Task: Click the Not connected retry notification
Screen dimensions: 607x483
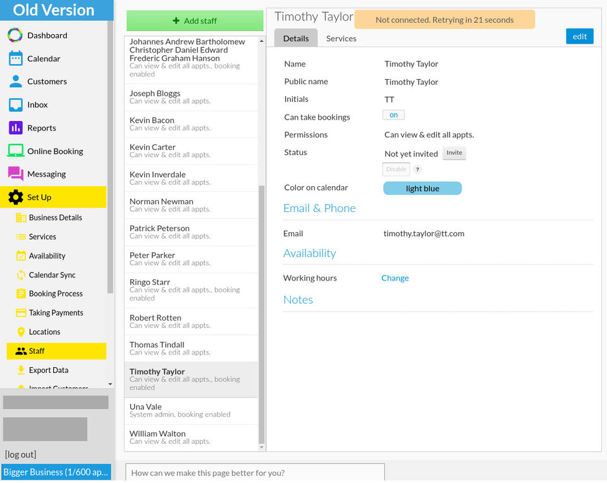Action: coord(445,20)
